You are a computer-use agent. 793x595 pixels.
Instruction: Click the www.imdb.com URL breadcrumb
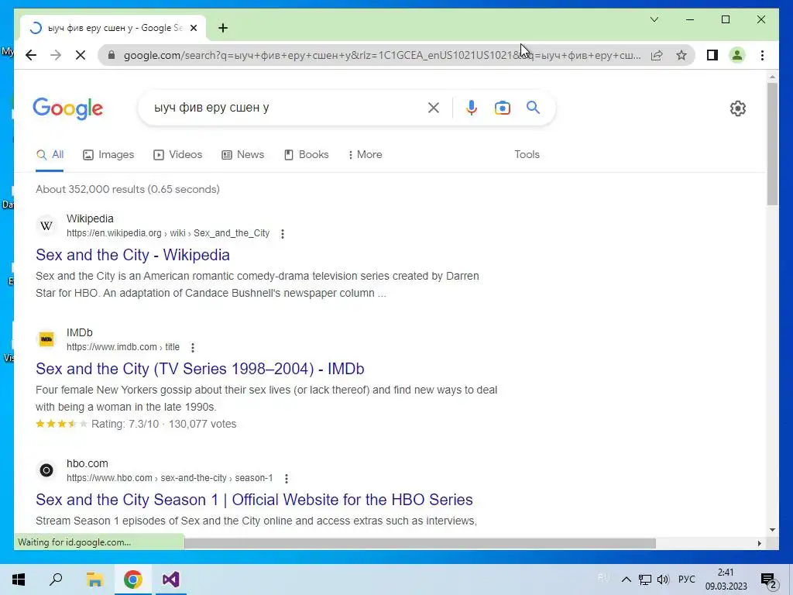pos(123,347)
